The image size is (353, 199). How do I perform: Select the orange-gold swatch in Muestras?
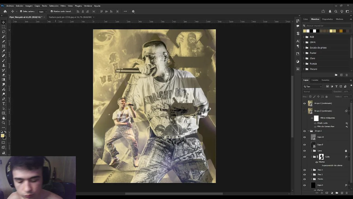coord(341,31)
